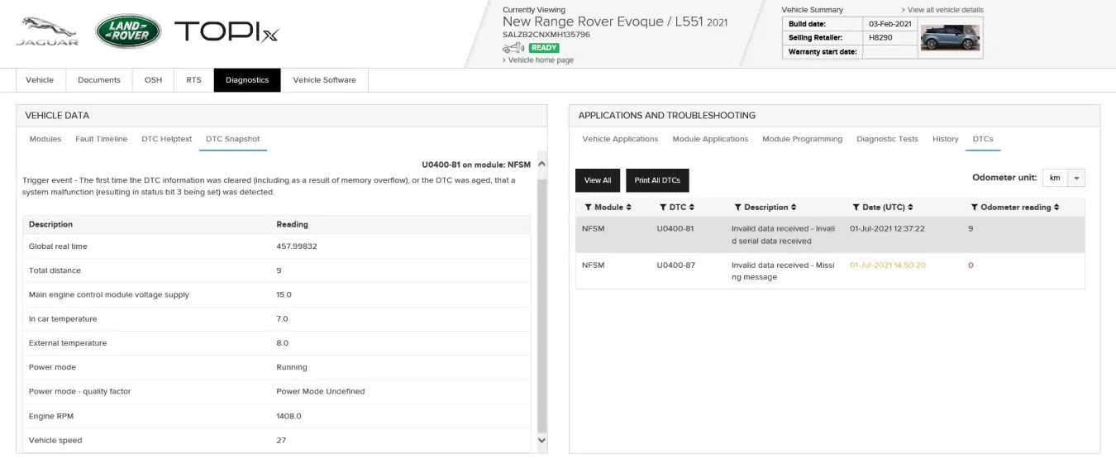
Task: Toggle sort order on Date (UTC) column
Action: [x=909, y=208]
